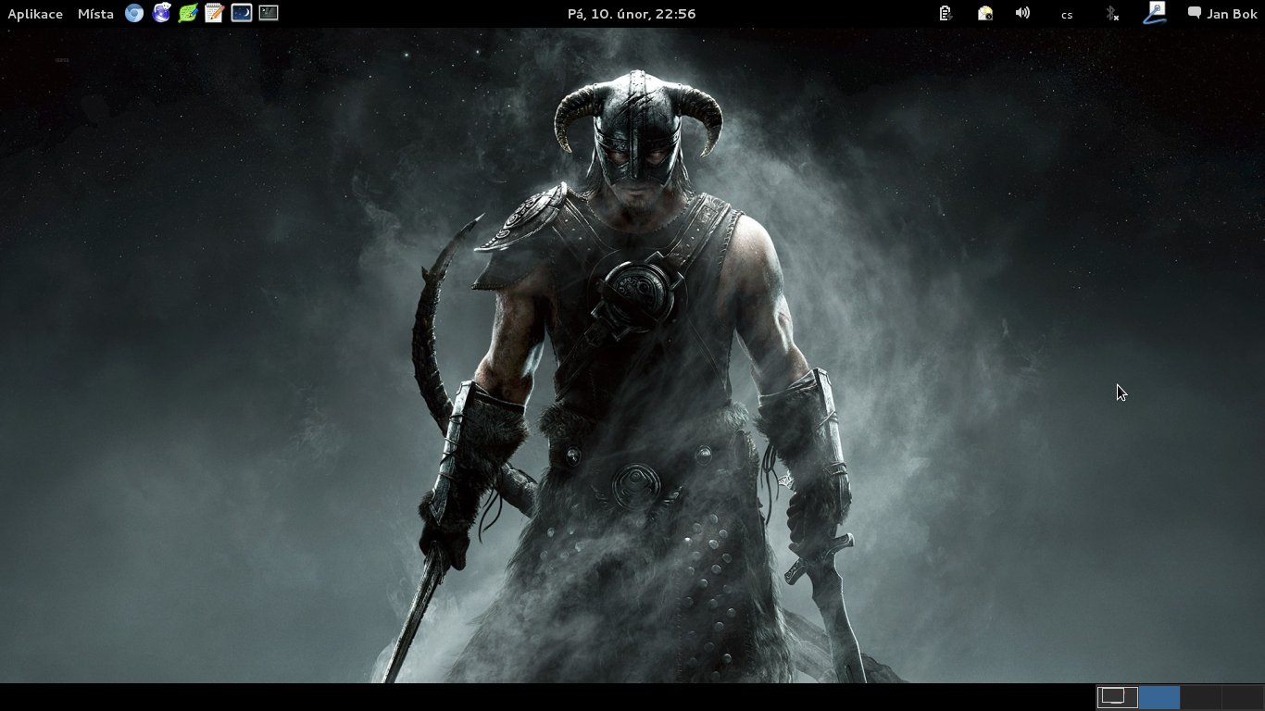Viewport: 1265px width, 711px height.
Task: Switch to the third workspace
Action: (x=1201, y=697)
